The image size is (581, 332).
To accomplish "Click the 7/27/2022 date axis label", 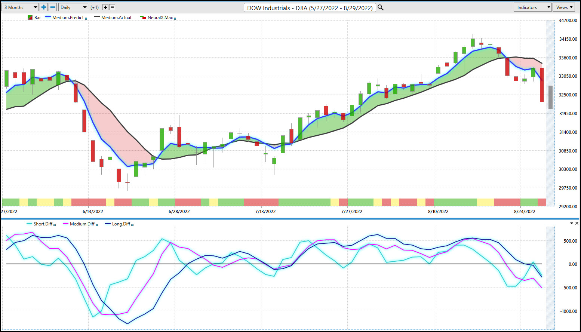I will (x=352, y=211).
